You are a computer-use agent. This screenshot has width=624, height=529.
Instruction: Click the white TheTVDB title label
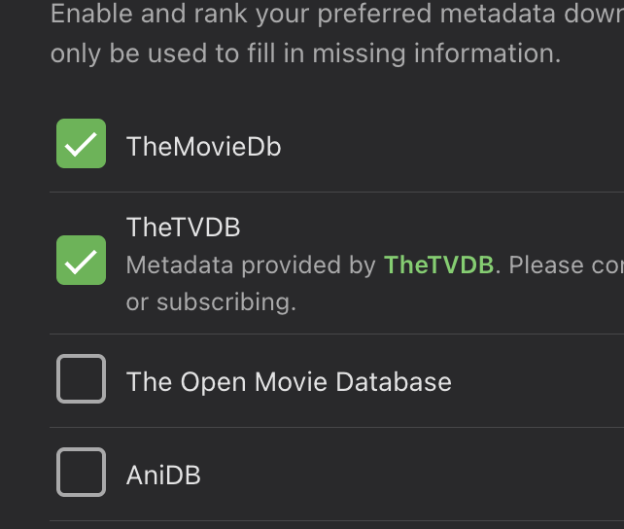click(x=183, y=228)
